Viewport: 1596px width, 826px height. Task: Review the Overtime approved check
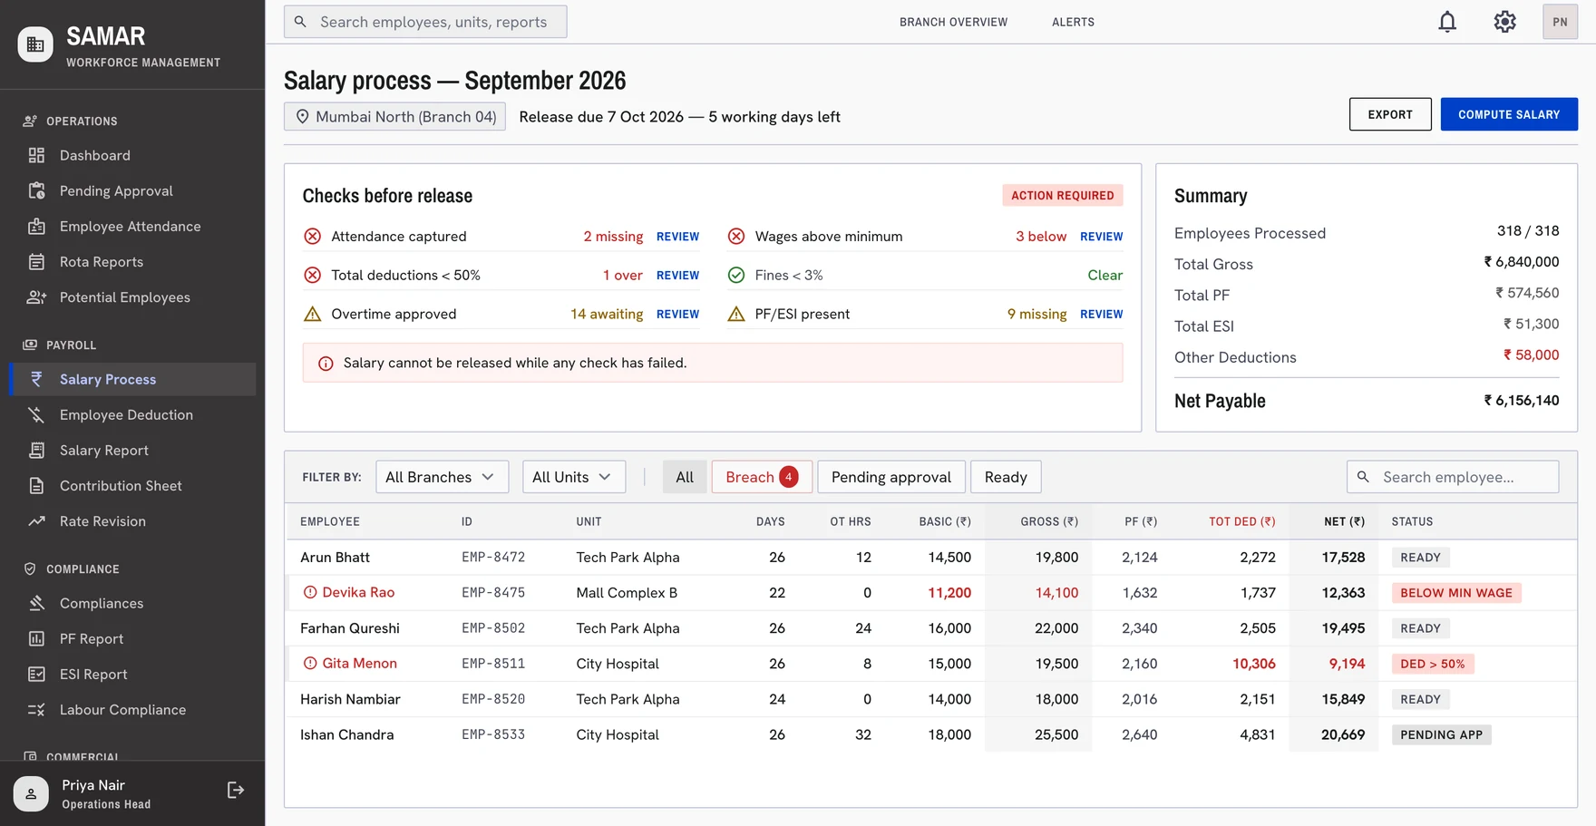tap(677, 315)
